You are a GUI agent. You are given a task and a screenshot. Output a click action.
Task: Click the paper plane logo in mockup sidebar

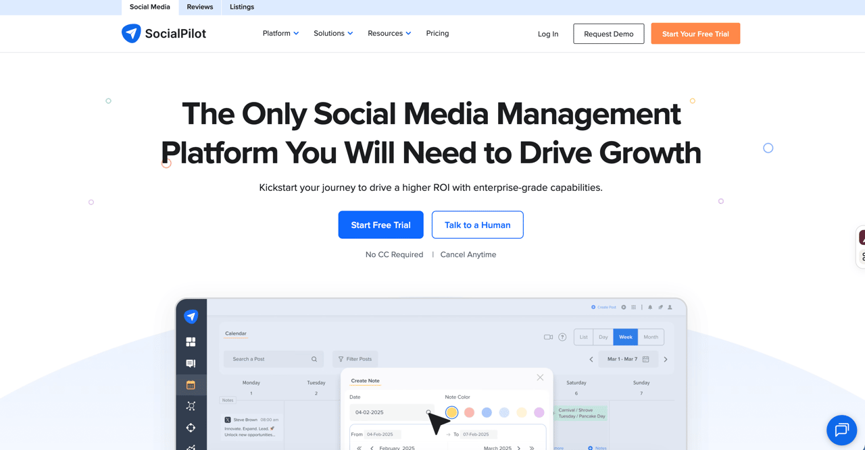click(191, 316)
